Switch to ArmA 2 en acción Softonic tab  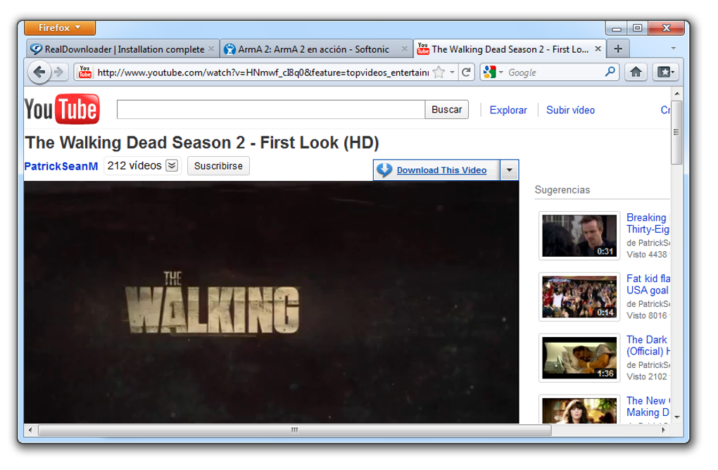pos(316,49)
